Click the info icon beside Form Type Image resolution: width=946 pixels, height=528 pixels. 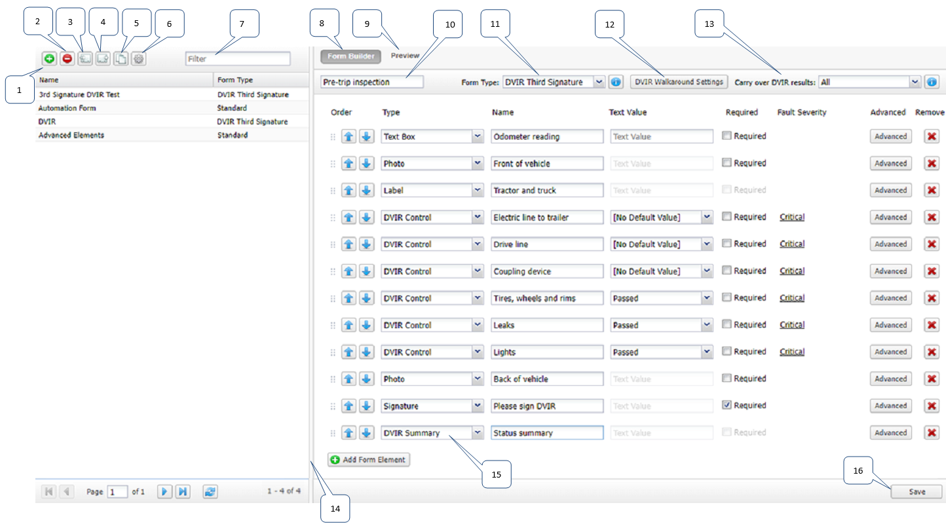pos(616,82)
